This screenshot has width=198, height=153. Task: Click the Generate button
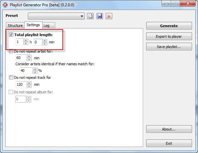point(169,26)
